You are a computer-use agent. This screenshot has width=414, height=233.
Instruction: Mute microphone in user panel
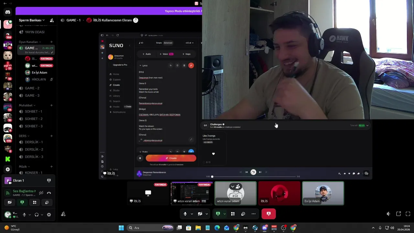click(24, 215)
